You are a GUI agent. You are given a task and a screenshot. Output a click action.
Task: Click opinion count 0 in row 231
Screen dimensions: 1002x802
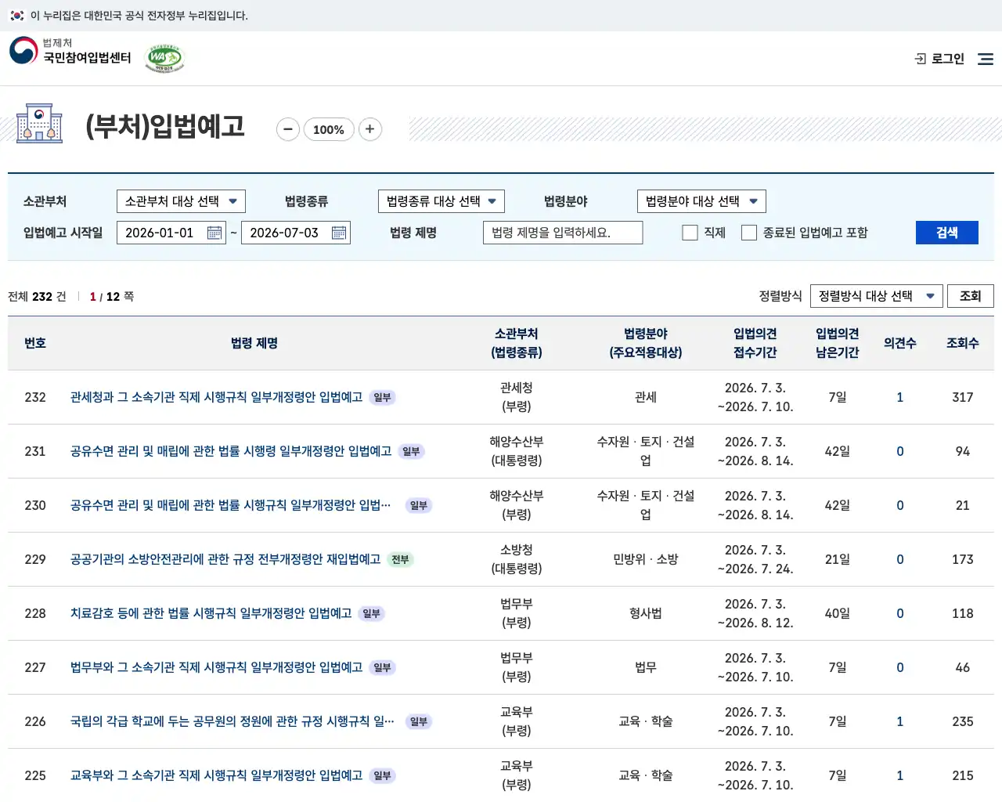pyautogui.click(x=900, y=451)
